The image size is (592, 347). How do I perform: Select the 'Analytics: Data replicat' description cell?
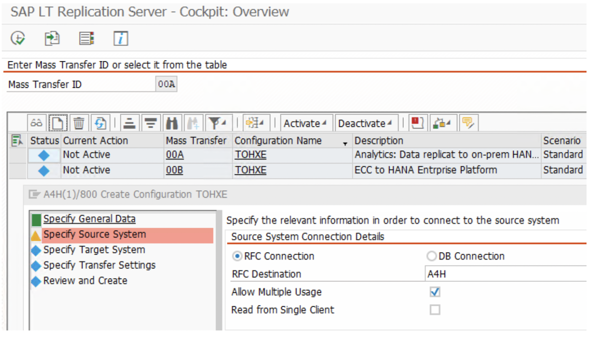point(447,155)
